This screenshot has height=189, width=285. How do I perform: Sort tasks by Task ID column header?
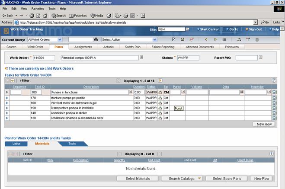click(40, 87)
